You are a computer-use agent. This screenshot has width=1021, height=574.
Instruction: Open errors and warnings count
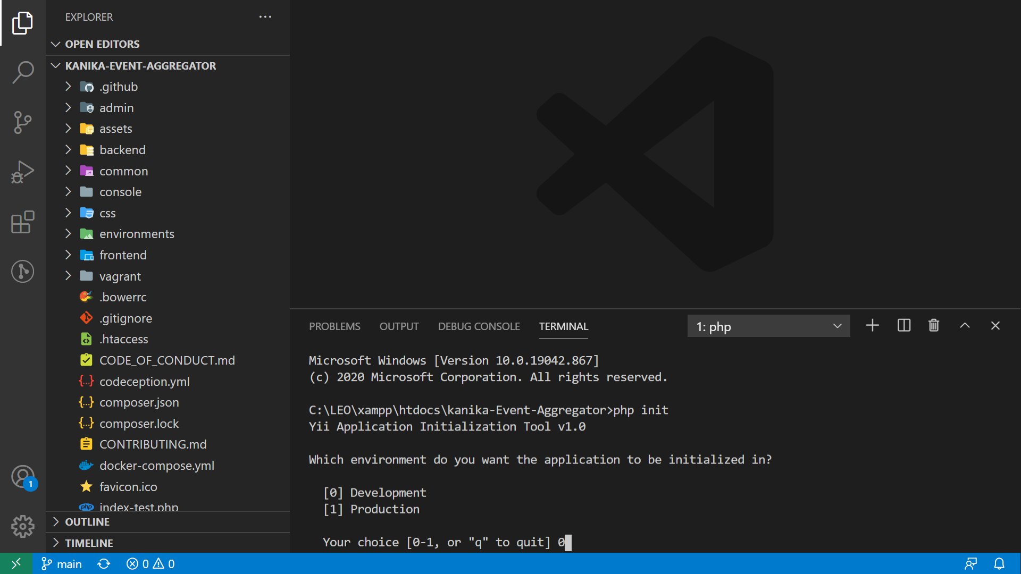click(x=150, y=564)
